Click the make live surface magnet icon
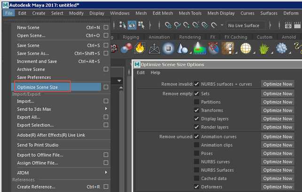302x192 pixels. [214, 25]
